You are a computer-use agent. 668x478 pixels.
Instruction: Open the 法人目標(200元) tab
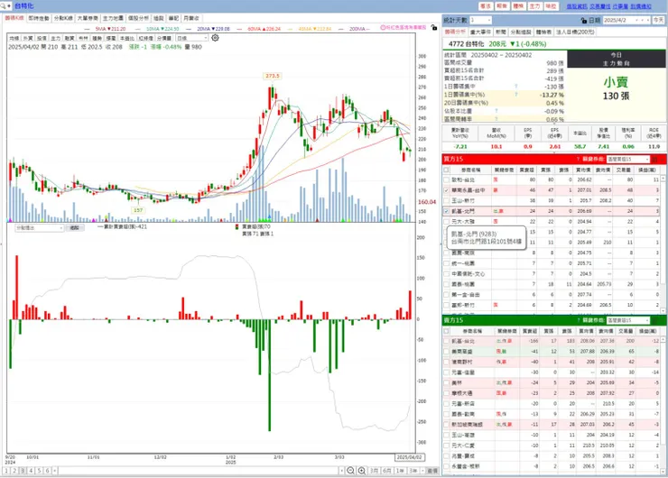click(575, 32)
